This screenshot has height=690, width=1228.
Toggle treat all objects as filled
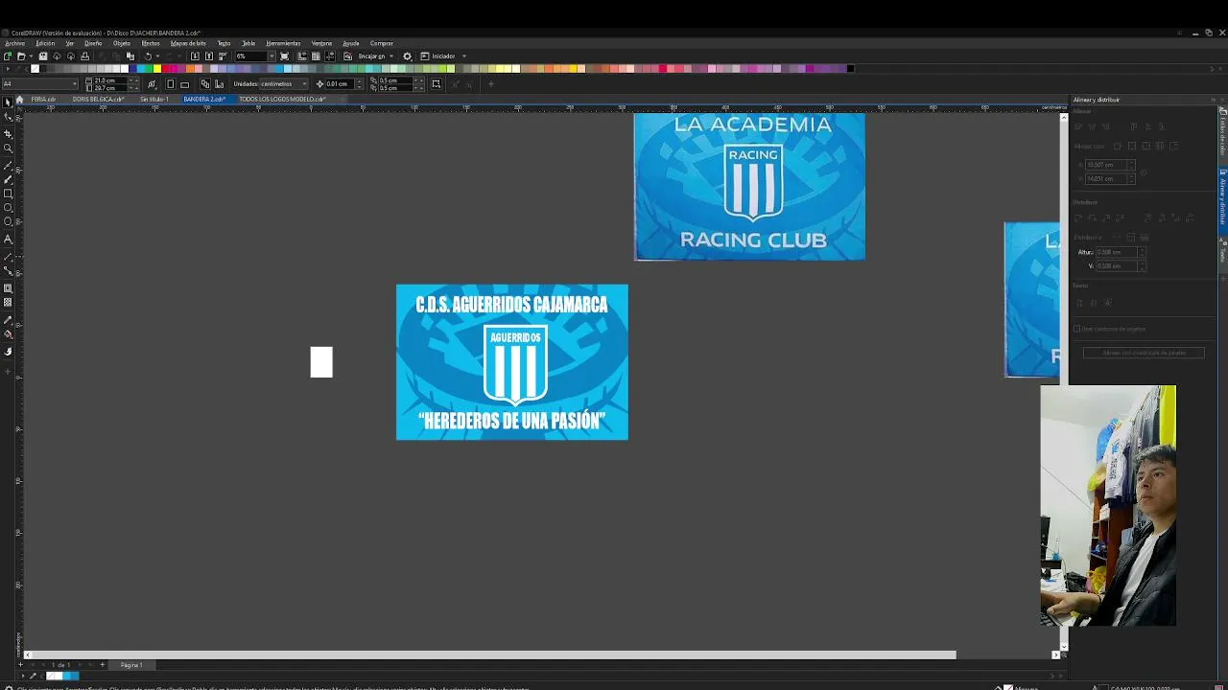pyautogui.click(x=436, y=84)
